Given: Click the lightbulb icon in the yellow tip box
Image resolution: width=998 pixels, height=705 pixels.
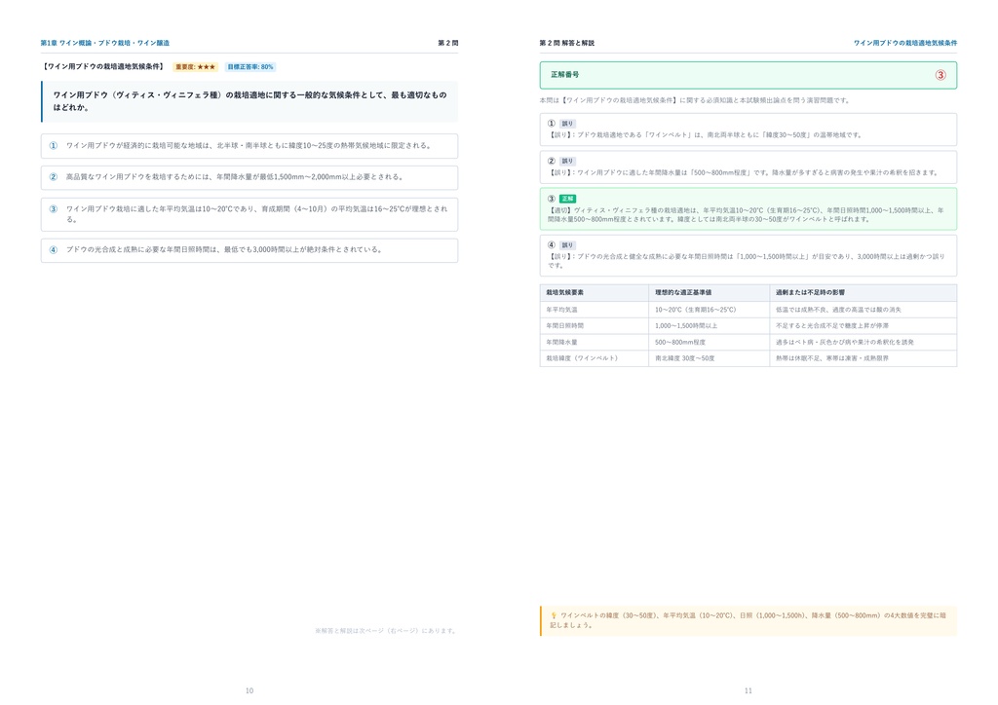Looking at the screenshot, I should click(x=554, y=615).
